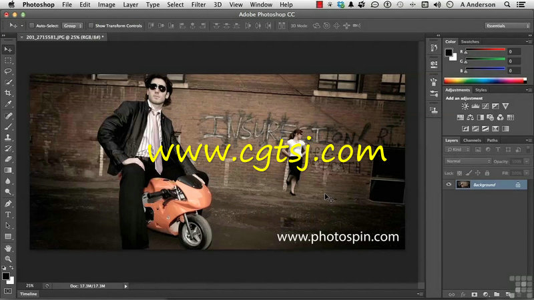Screen dimensions: 534x300
Task: Open the Normal blend mode dropdown
Action: pos(468,161)
